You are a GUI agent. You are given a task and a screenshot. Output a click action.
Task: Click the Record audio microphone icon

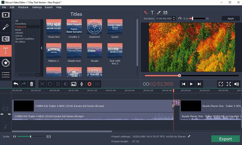point(81,84)
